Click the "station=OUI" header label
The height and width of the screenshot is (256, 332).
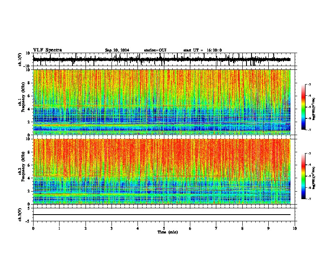coord(155,50)
